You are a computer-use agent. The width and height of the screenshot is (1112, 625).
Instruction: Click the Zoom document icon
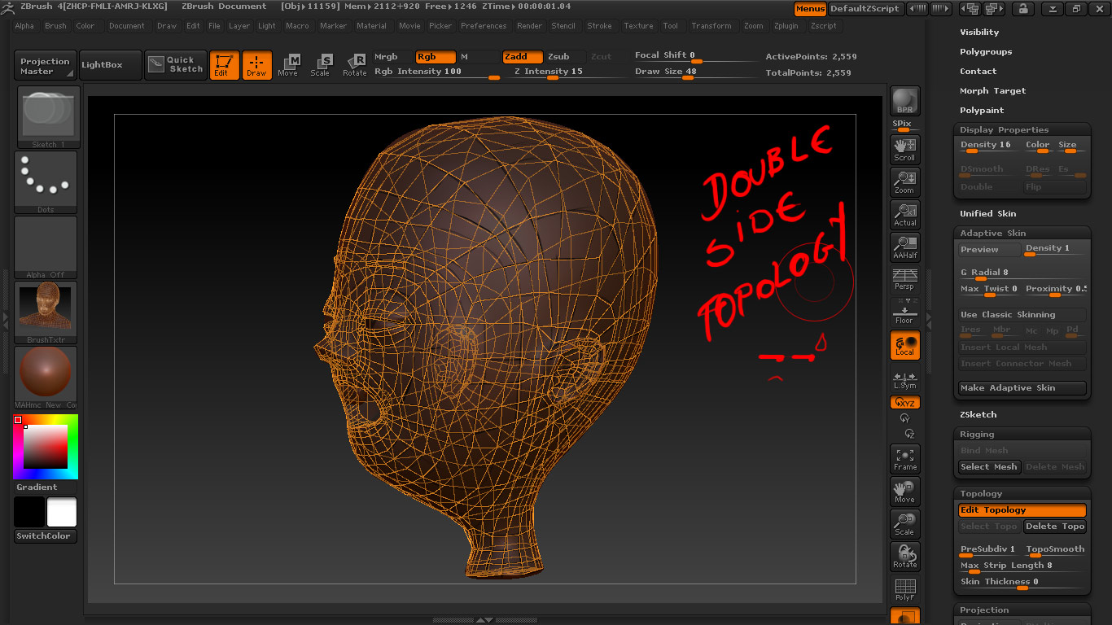[904, 181]
